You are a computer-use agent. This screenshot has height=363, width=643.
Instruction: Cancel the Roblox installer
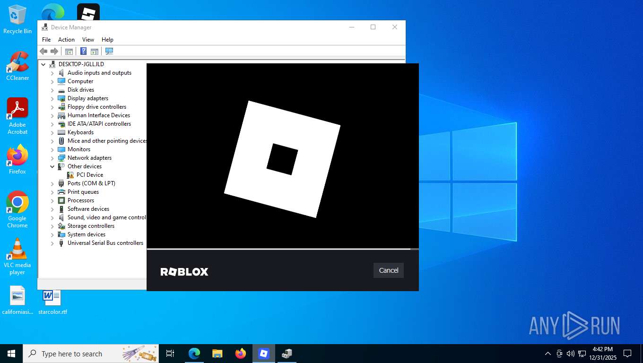tap(389, 270)
